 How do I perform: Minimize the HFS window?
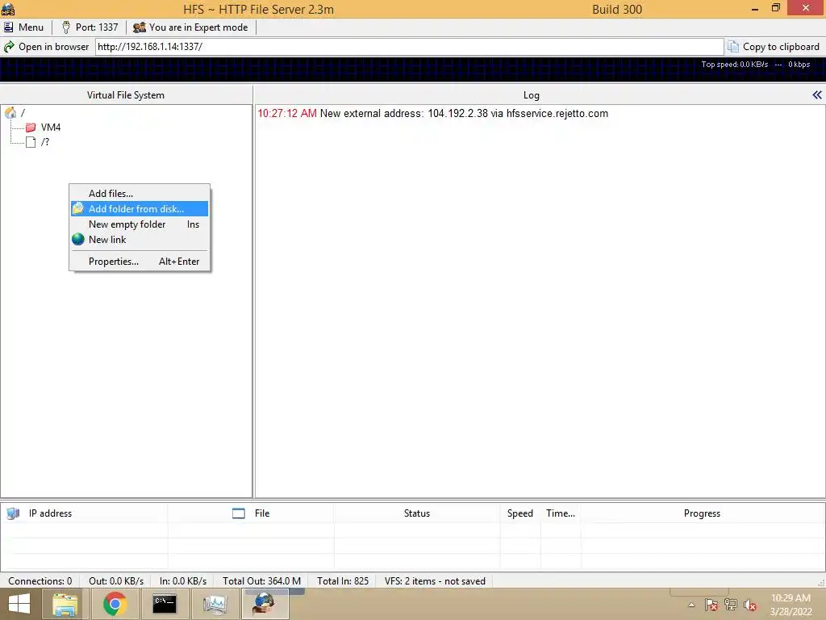pos(755,8)
